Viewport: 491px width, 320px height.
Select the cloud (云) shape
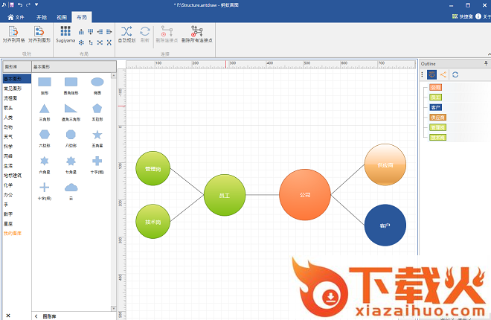point(71,188)
